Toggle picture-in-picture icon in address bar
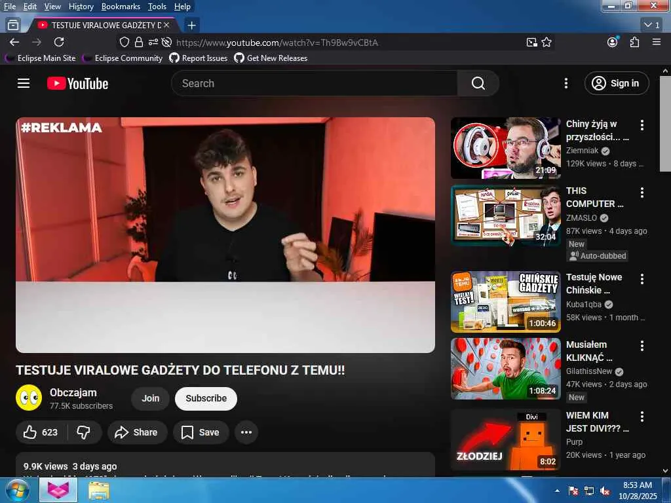This screenshot has width=671, height=503. pyautogui.click(x=531, y=43)
